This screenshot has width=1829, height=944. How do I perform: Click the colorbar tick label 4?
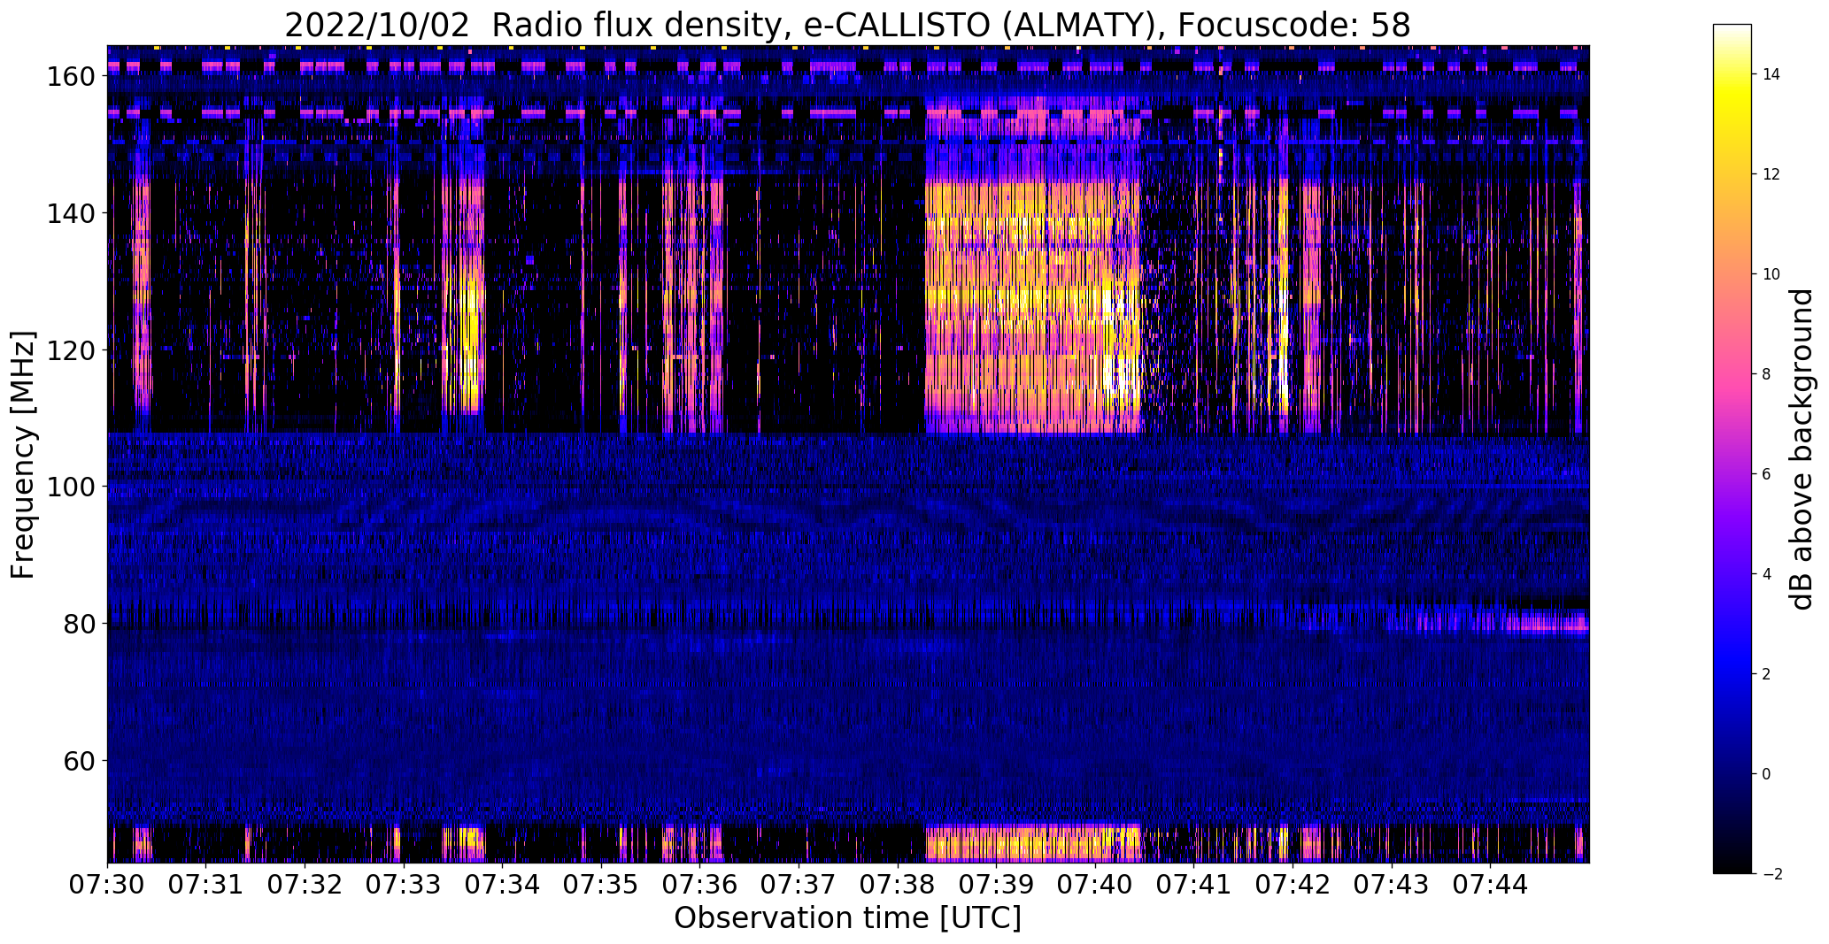1766,574
